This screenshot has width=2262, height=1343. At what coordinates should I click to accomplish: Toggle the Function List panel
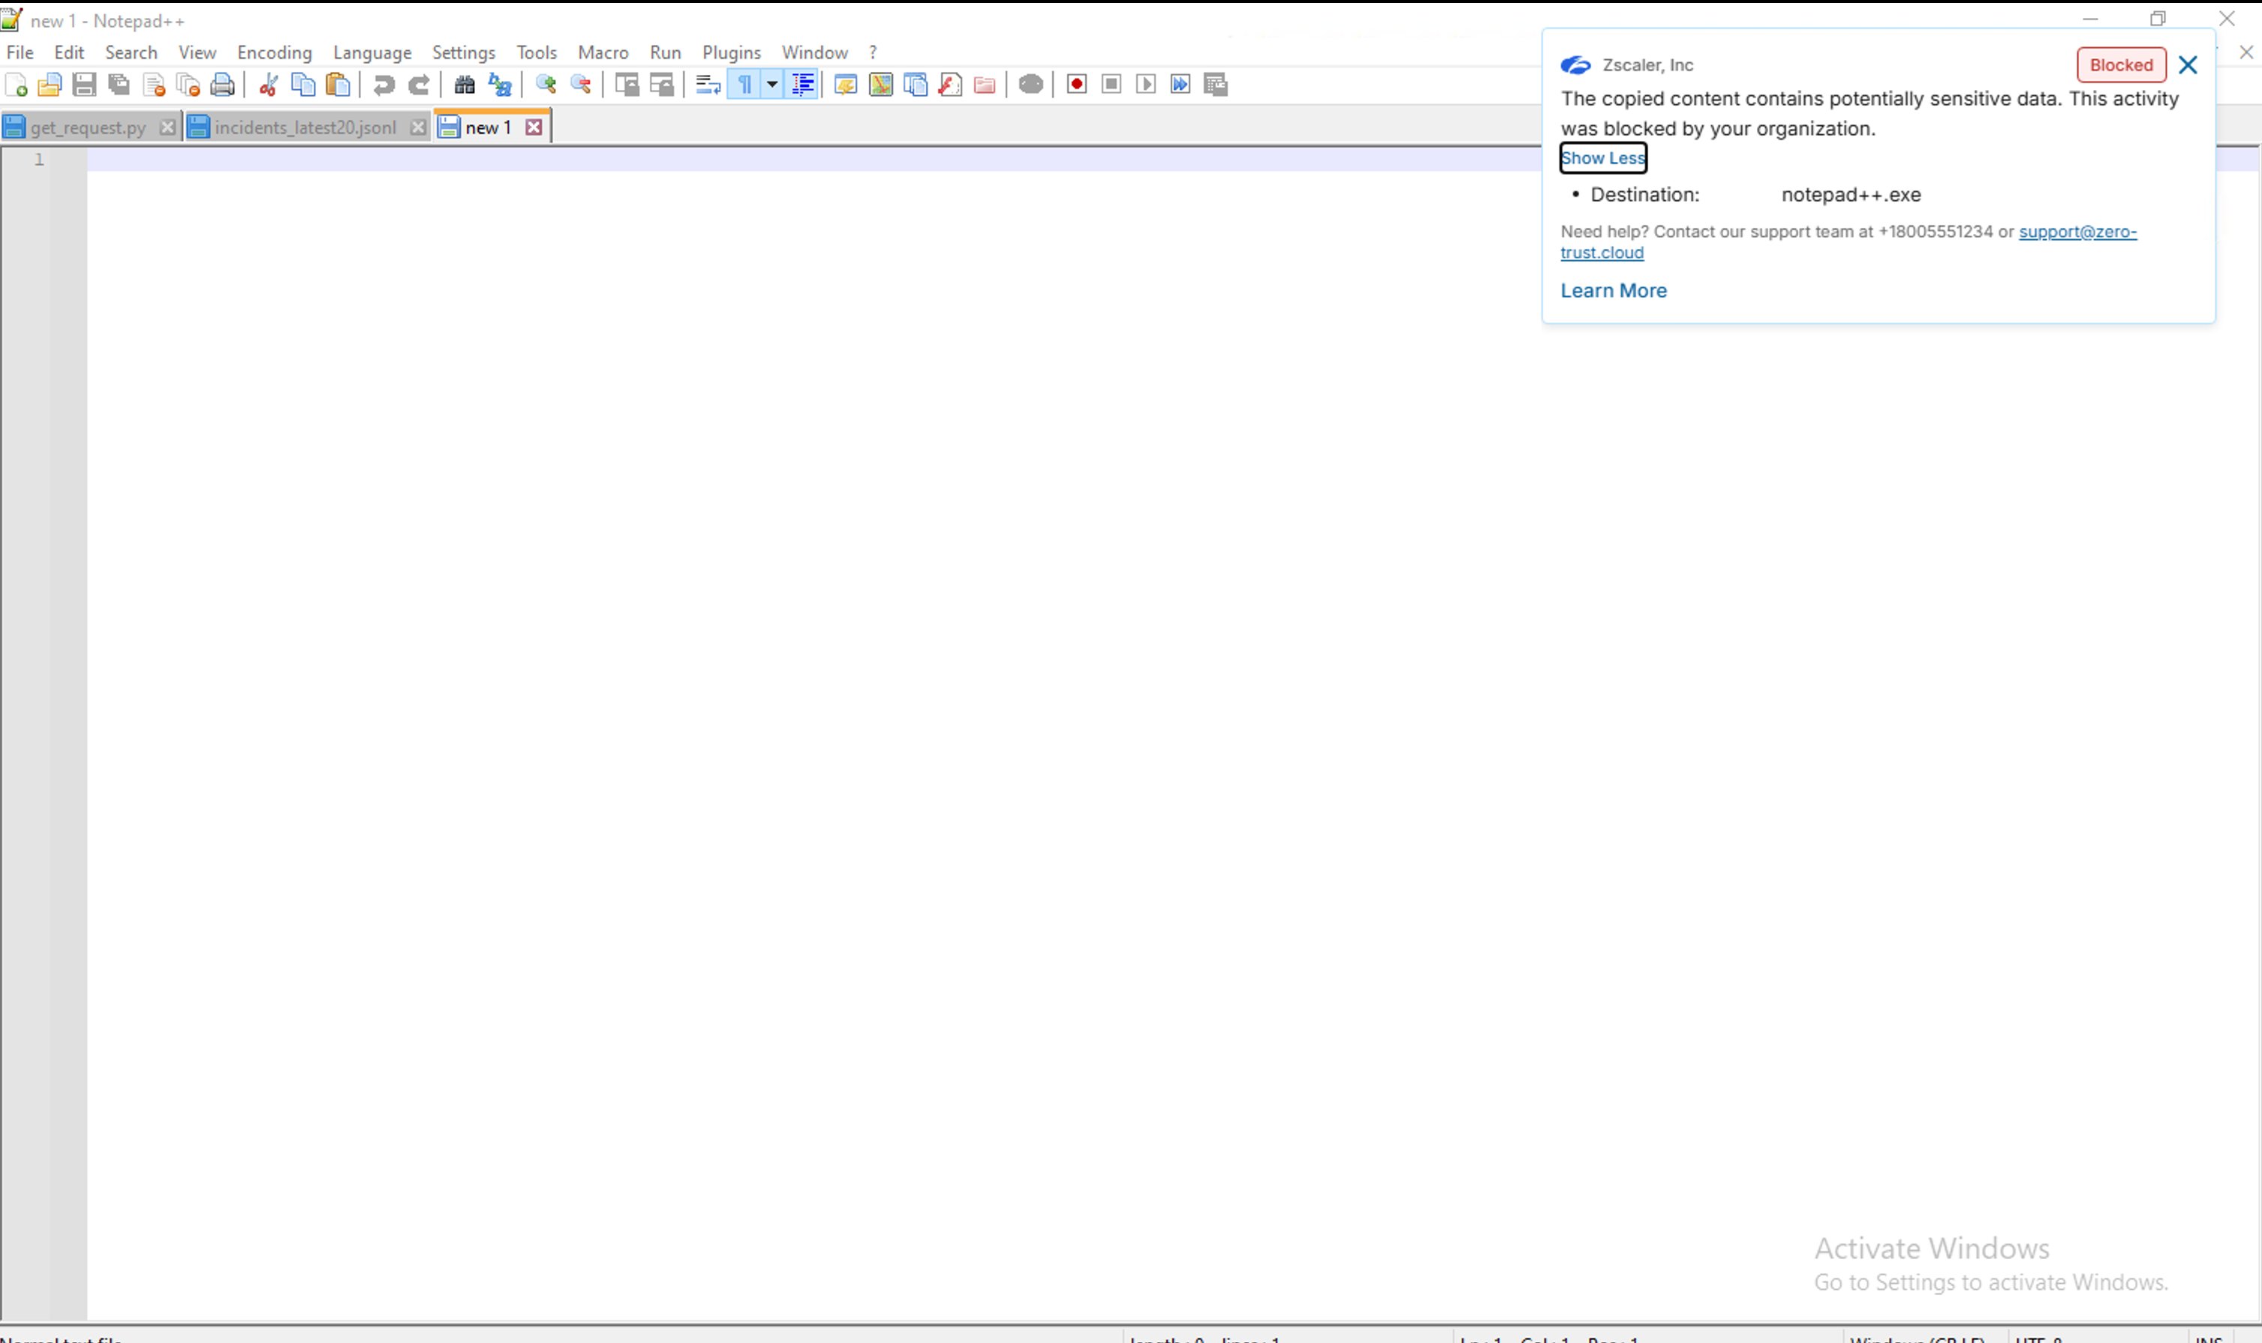coord(950,85)
